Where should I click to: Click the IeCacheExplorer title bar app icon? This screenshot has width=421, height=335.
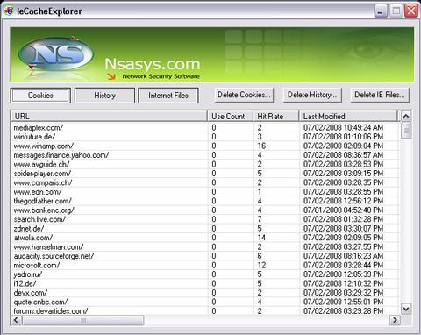pos(9,11)
